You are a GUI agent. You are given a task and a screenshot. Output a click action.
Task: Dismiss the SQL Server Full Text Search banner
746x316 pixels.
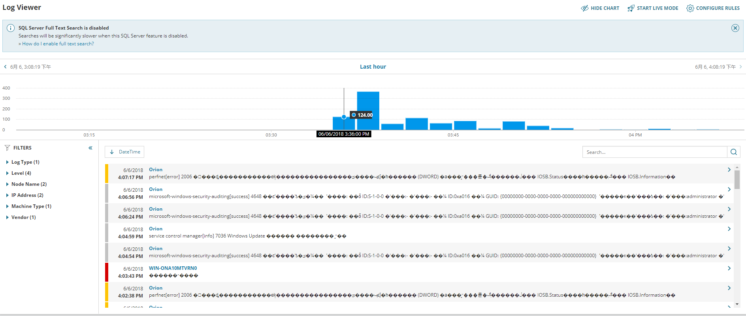pos(735,28)
